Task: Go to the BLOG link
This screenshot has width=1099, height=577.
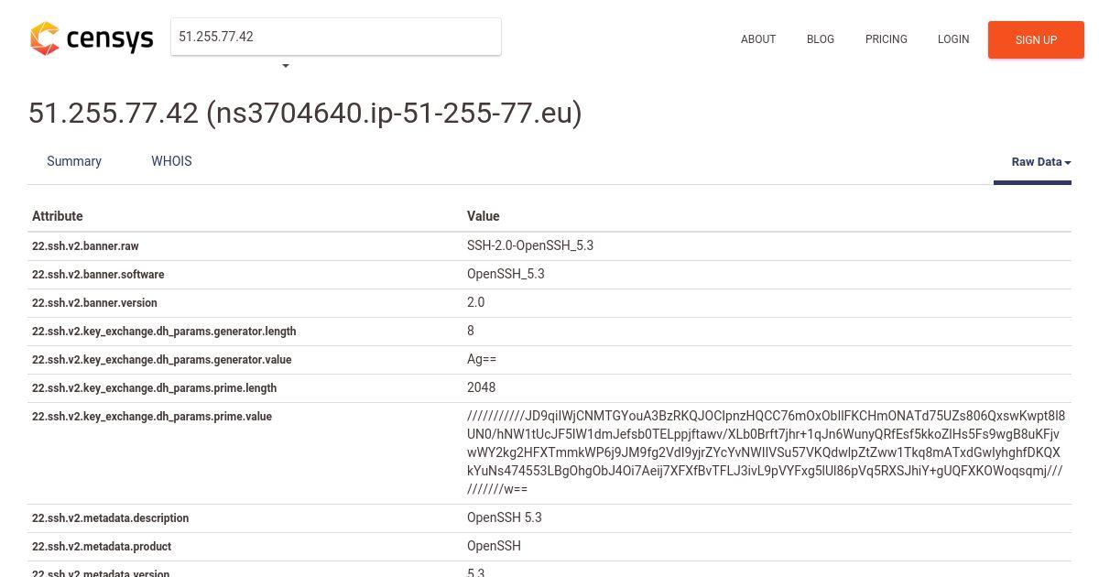Action: click(821, 39)
